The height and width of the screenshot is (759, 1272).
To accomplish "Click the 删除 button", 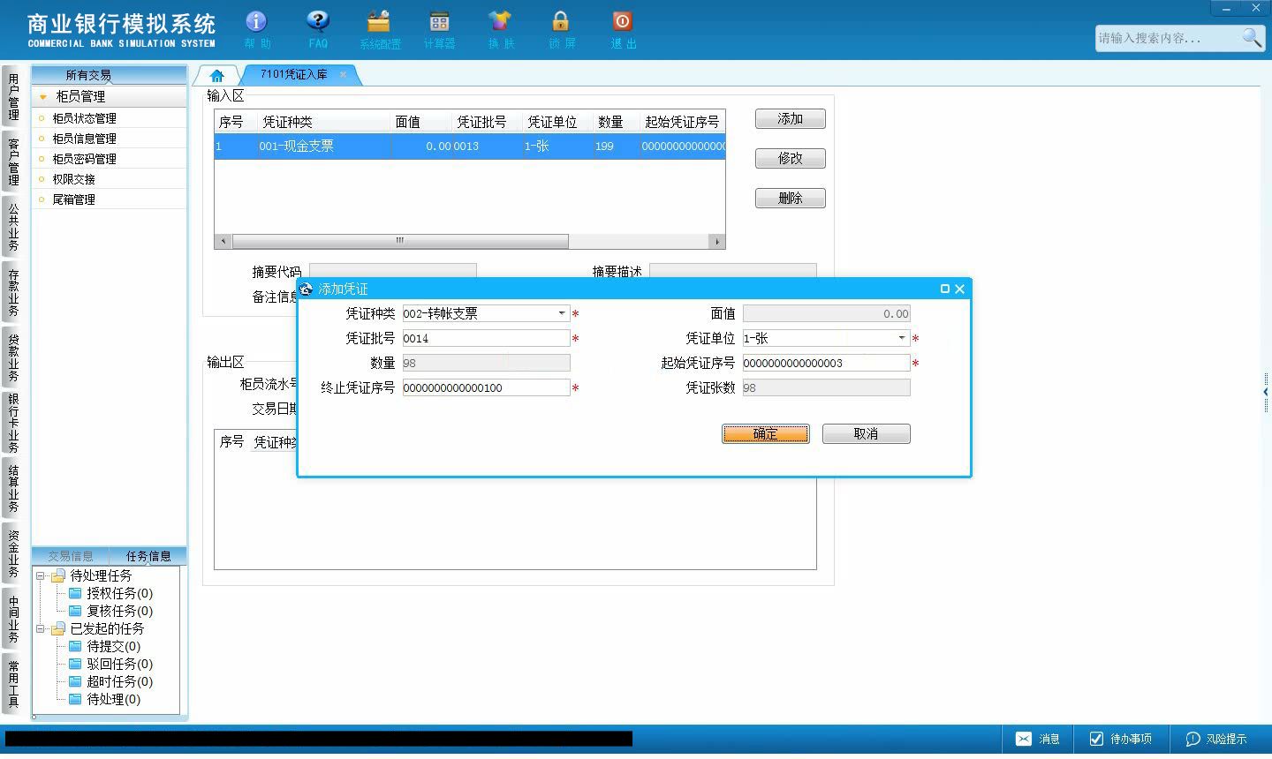I will point(791,199).
